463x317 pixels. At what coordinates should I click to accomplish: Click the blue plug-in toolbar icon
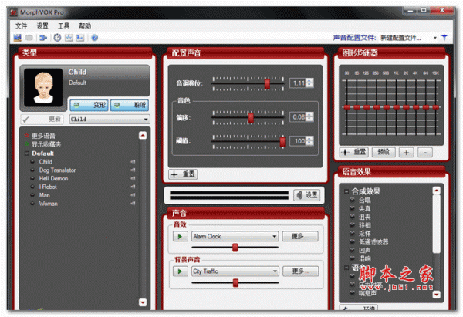(x=43, y=38)
